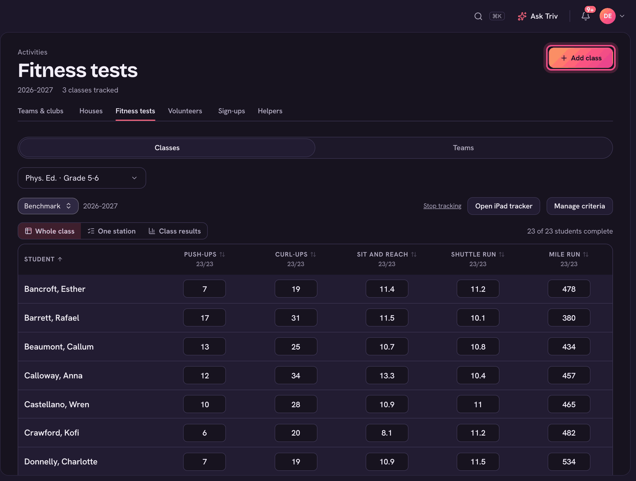Select student name Castellano, Wren
This screenshot has height=481, width=636.
(57, 404)
